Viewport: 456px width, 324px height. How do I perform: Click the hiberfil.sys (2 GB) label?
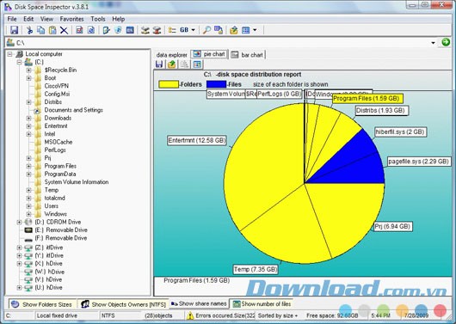coord(400,132)
